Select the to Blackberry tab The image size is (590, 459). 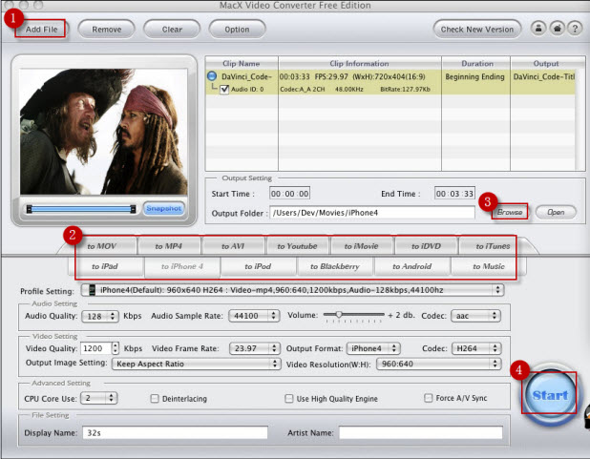point(335,266)
